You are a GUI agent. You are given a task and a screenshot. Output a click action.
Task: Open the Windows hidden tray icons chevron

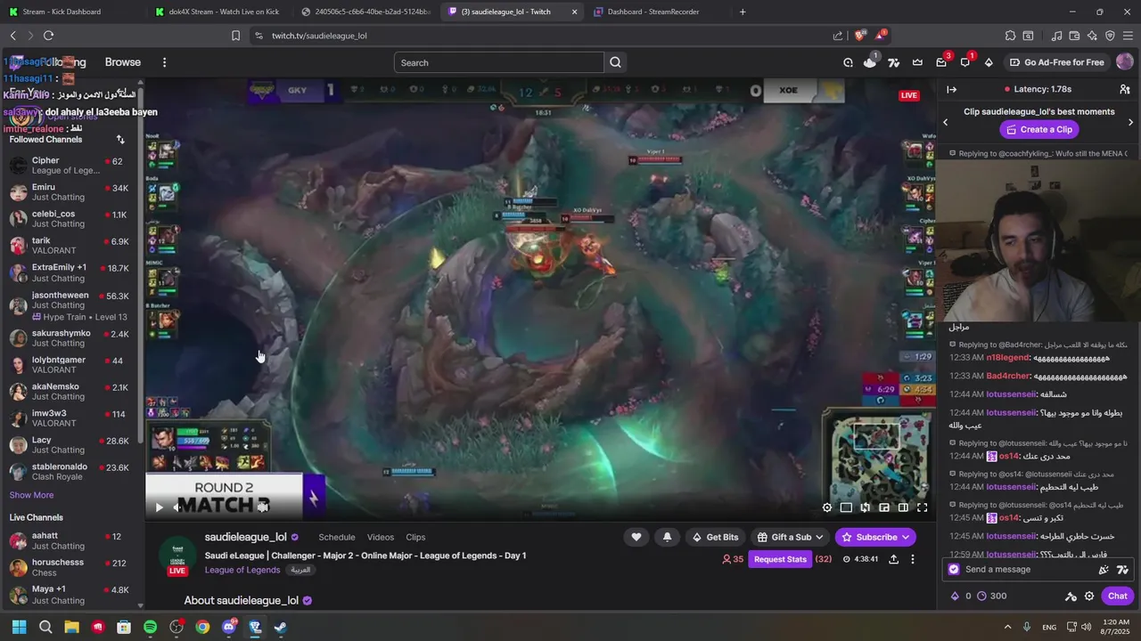(1007, 627)
